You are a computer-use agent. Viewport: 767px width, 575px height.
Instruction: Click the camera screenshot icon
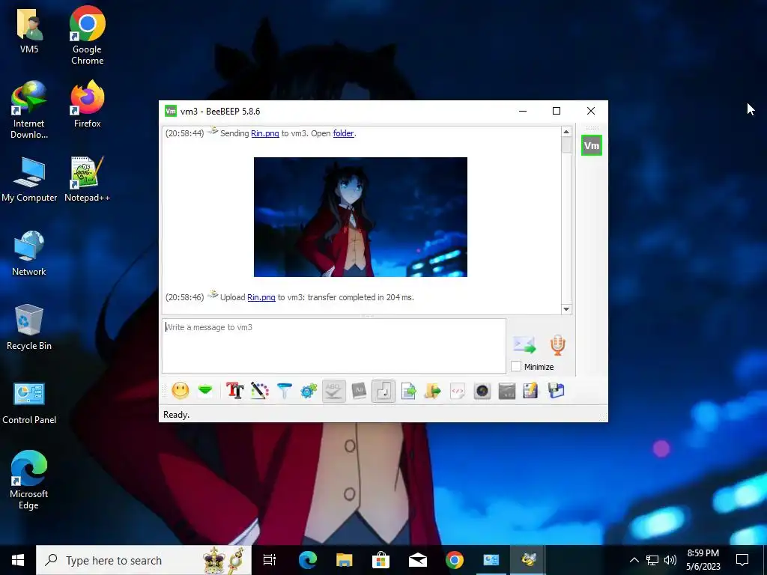(x=482, y=391)
